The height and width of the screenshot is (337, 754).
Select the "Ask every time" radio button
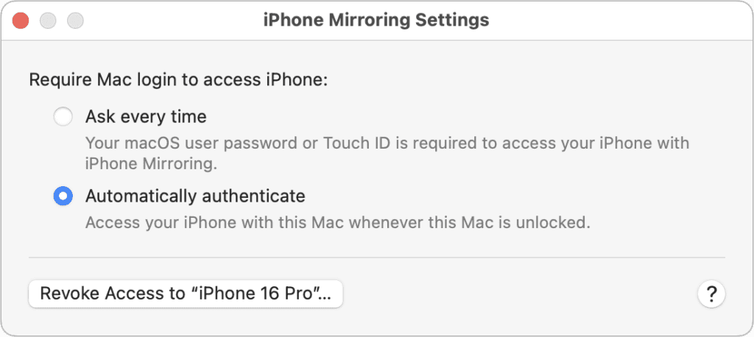(63, 116)
